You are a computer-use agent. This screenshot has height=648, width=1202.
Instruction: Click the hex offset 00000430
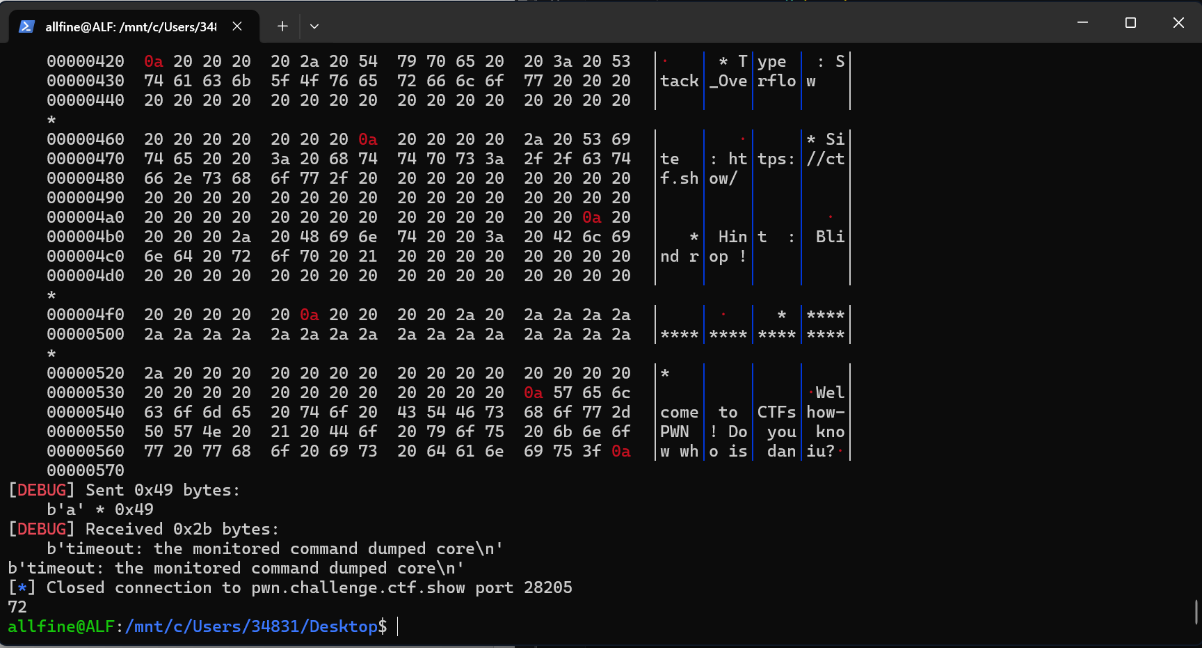point(86,81)
